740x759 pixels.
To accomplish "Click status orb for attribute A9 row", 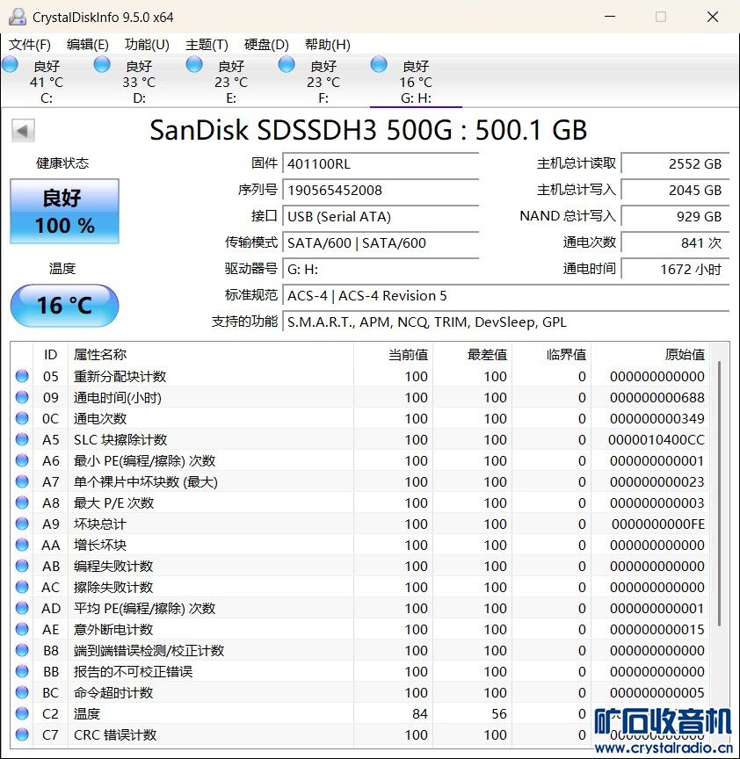I will click(x=22, y=524).
